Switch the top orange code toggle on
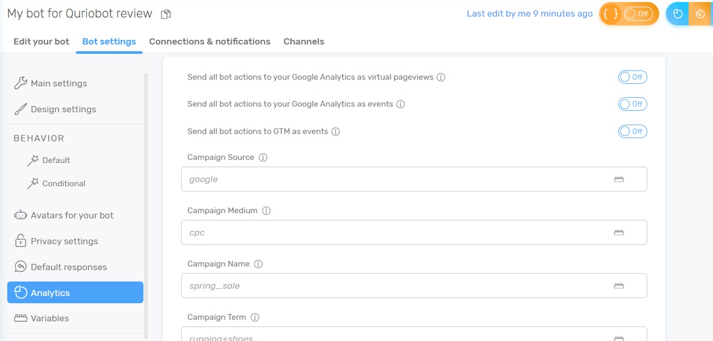 click(637, 14)
